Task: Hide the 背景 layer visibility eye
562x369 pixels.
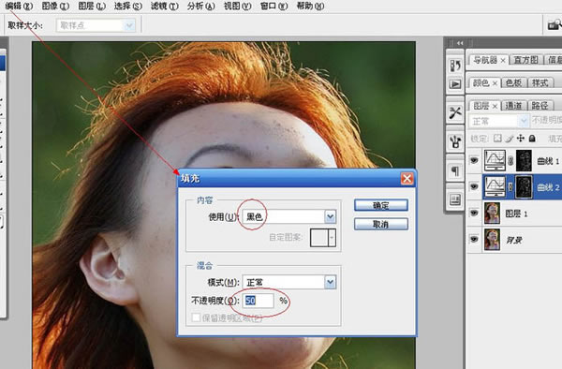Action: tap(474, 239)
